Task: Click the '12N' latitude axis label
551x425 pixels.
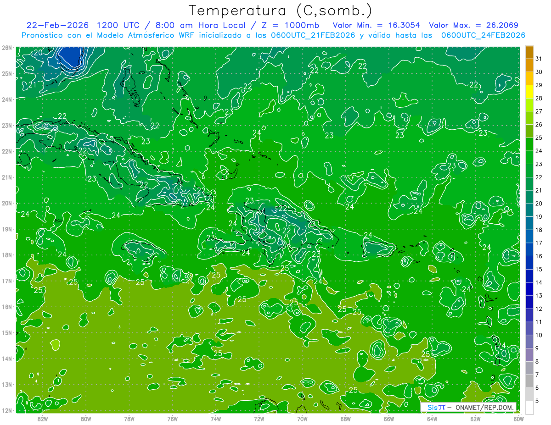Action: click(x=7, y=410)
